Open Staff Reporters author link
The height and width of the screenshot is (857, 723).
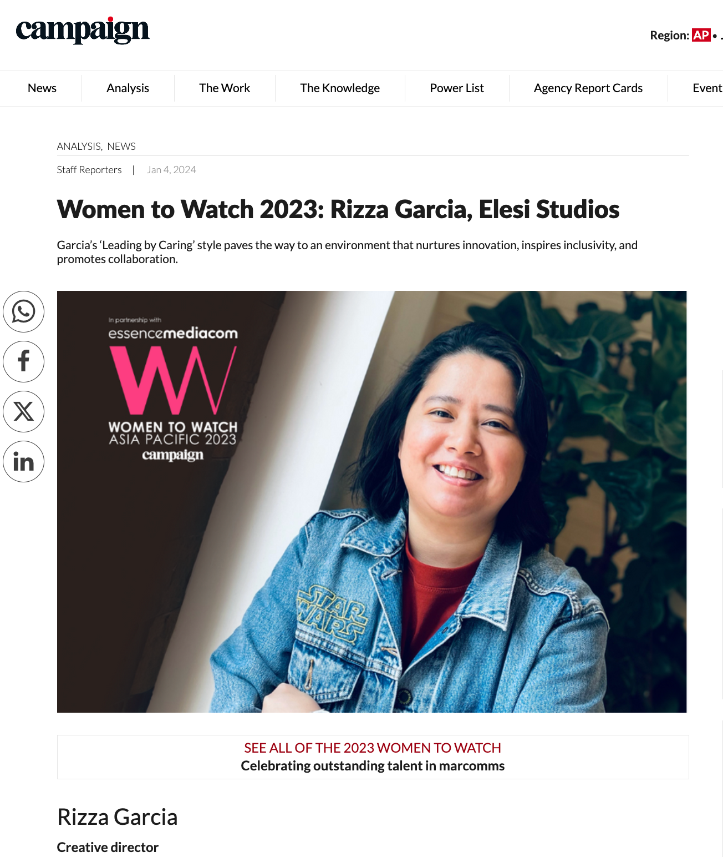[89, 170]
